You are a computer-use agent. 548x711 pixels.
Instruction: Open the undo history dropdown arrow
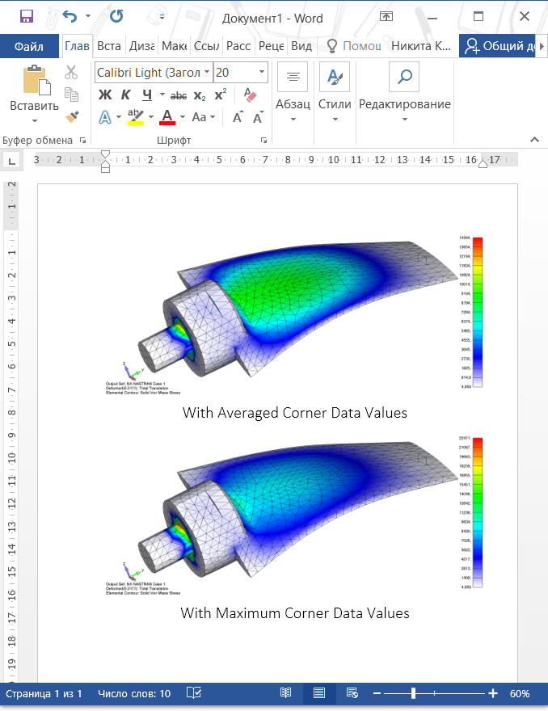88,16
